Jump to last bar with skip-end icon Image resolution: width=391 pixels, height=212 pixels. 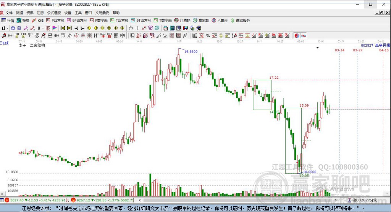(x=69, y=28)
